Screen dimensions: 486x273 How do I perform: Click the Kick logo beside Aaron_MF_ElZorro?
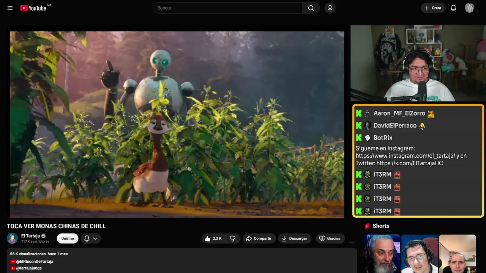[x=359, y=113]
